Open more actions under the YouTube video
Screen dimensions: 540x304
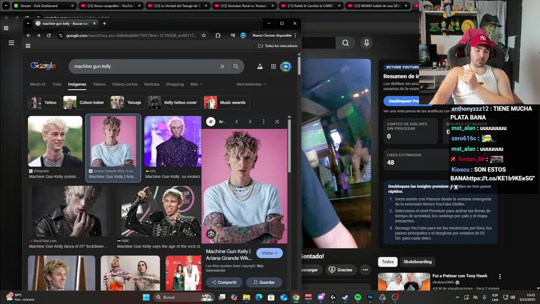coord(365,270)
